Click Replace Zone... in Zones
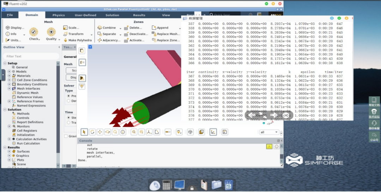This screenshot has height=192, width=381. (166, 40)
